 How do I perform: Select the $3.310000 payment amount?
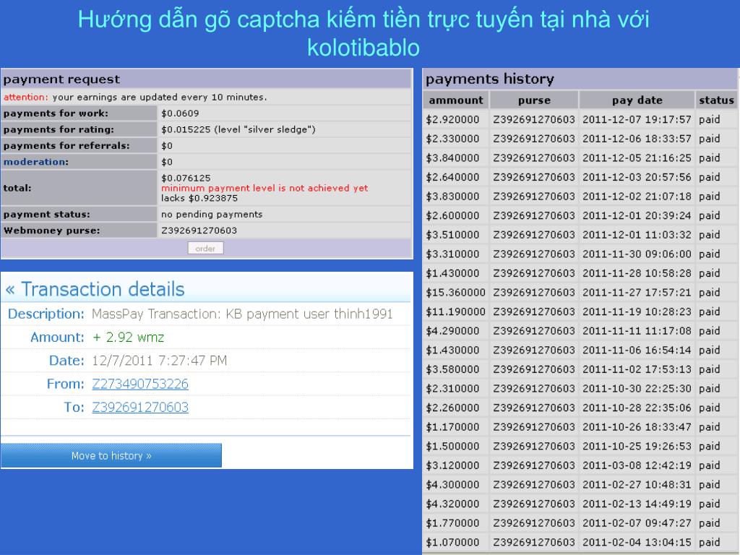tap(452, 254)
